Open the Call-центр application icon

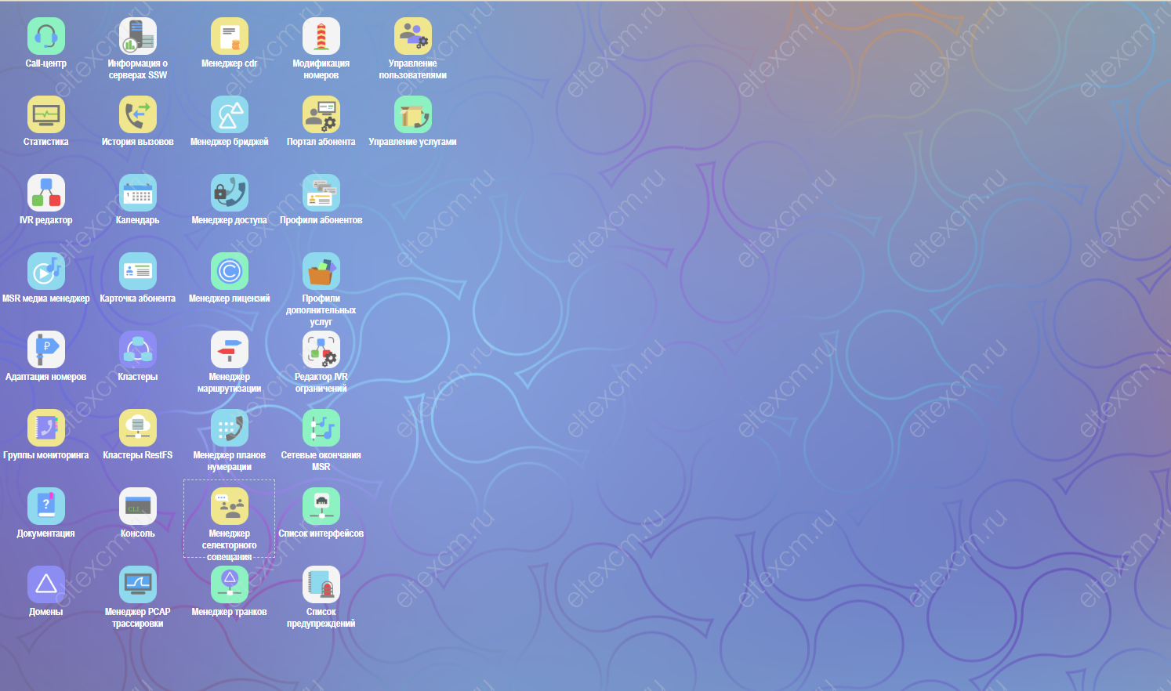click(x=46, y=36)
